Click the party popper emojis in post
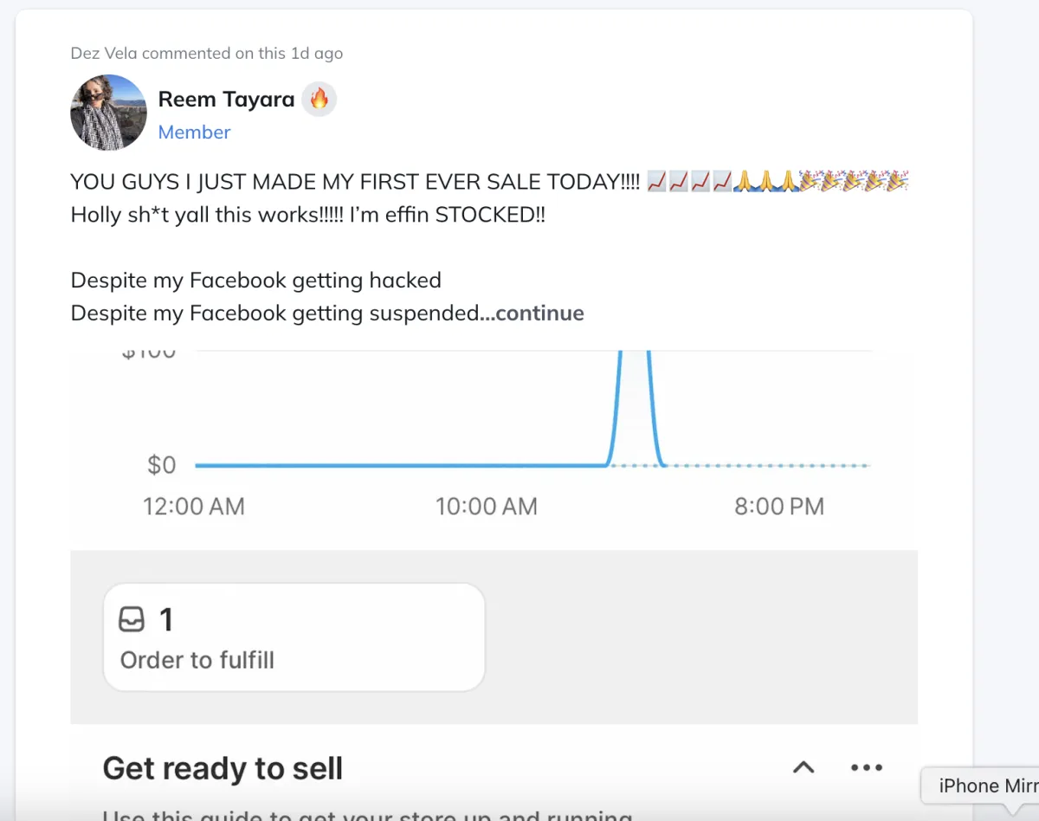The height and width of the screenshot is (821, 1039). coord(853,182)
